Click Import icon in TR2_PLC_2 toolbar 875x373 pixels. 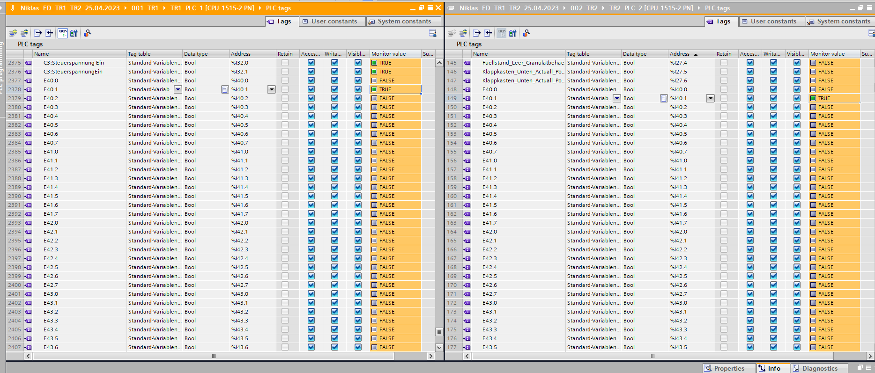pos(488,33)
